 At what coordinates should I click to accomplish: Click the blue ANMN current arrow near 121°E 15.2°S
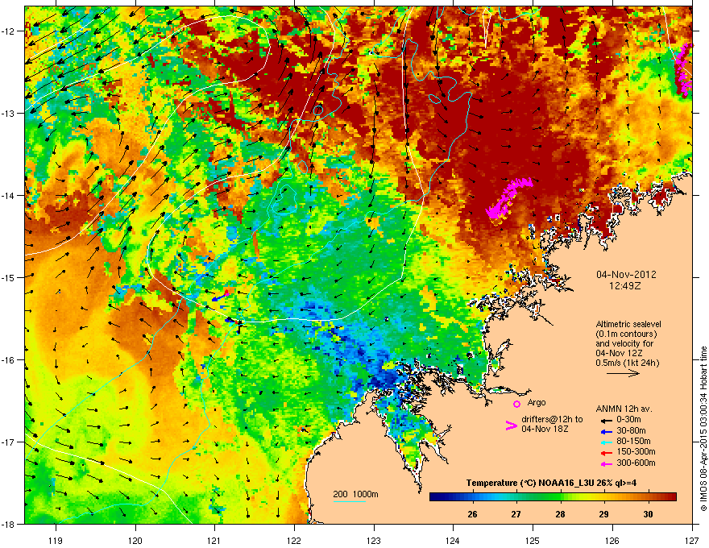click(x=220, y=297)
